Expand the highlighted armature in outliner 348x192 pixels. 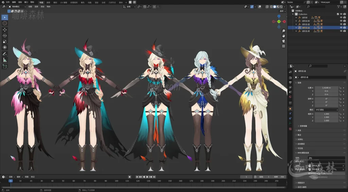(296, 28)
